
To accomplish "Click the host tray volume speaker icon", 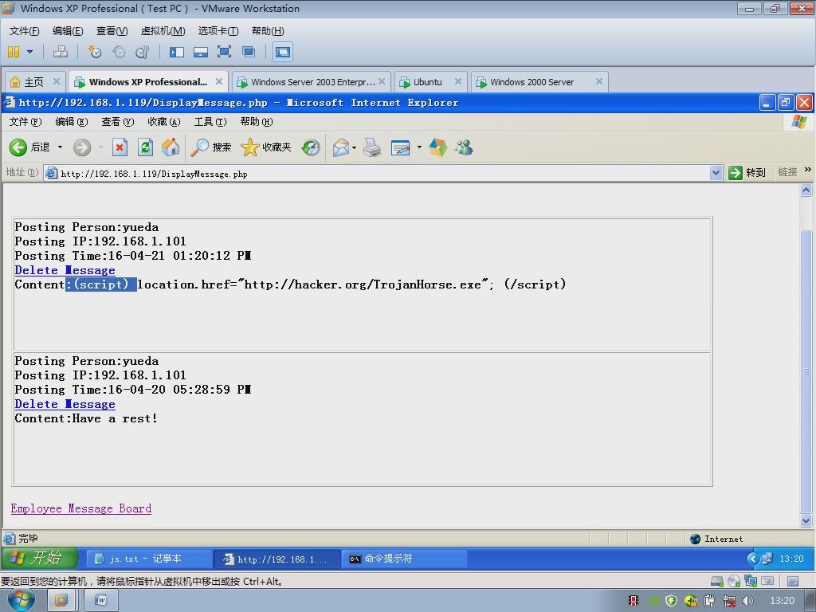I will 747,601.
